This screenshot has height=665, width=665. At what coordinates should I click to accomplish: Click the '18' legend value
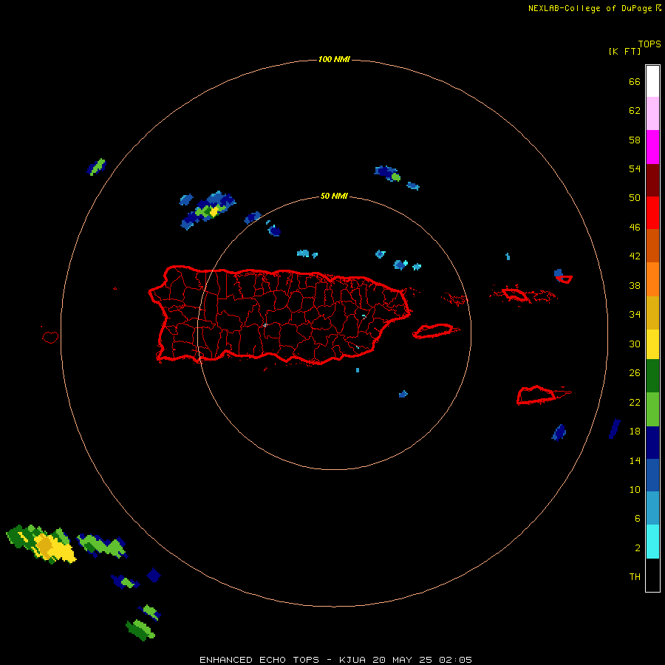click(x=635, y=432)
